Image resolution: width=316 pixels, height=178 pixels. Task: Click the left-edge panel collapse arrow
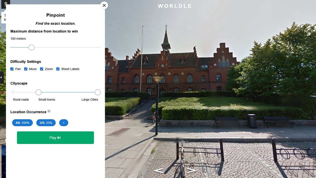(2, 78)
